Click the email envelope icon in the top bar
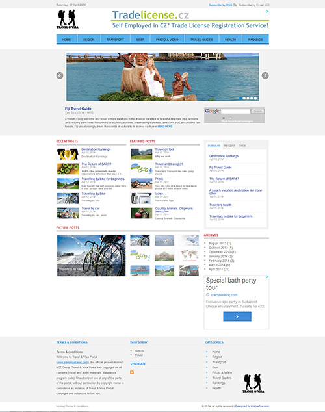Image resolution: width=325 pixels, height=412 pixels. pyautogui.click(x=267, y=5)
